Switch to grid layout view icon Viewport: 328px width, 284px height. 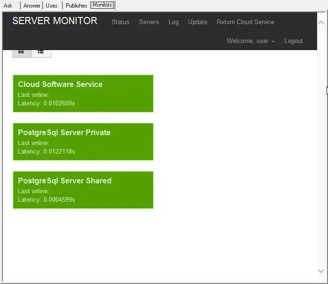[22, 53]
